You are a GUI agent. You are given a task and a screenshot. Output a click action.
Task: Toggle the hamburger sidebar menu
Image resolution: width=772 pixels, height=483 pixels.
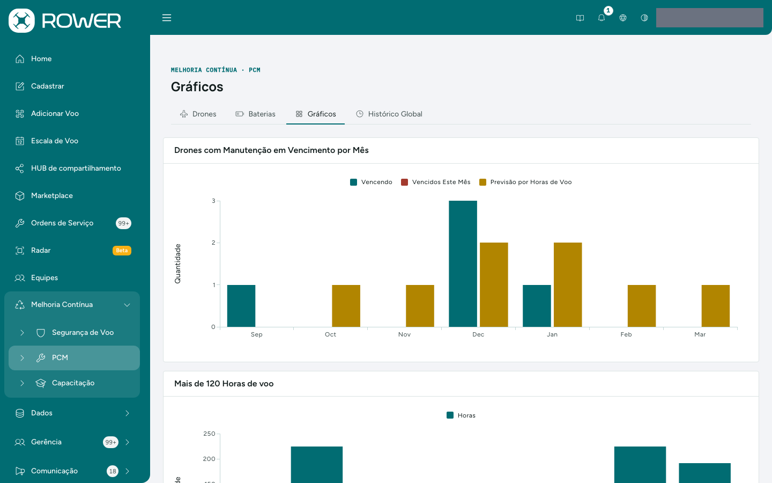(x=167, y=18)
